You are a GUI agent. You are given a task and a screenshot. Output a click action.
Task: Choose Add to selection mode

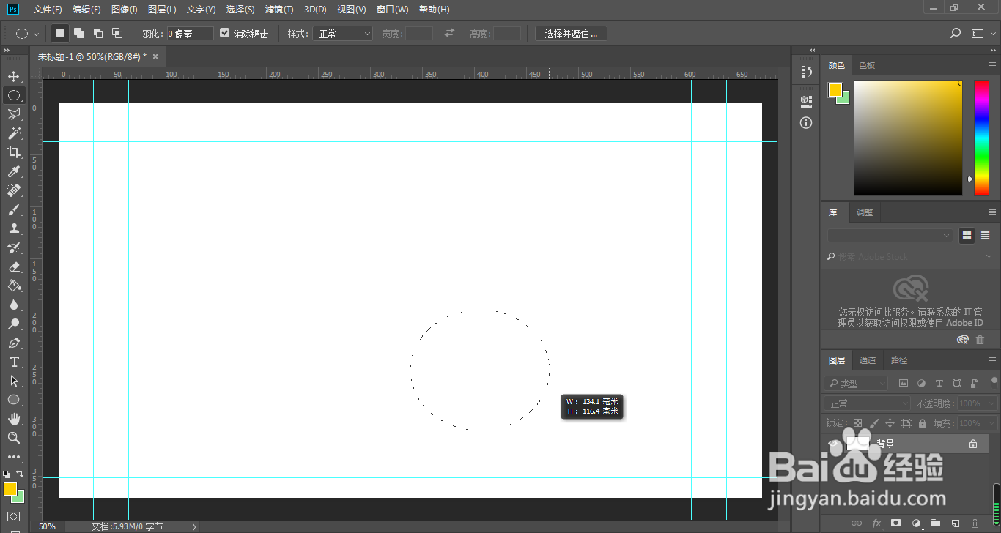79,34
